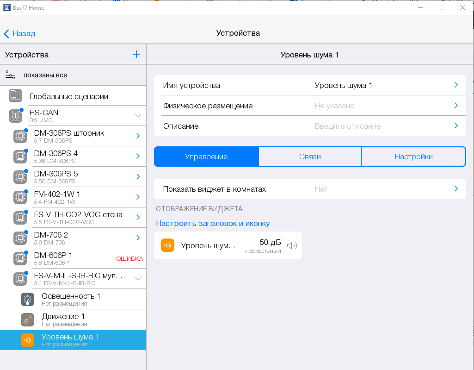Click the Освещенность 1 light bulb icon
The width and height of the screenshot is (474, 370).
tap(27, 299)
